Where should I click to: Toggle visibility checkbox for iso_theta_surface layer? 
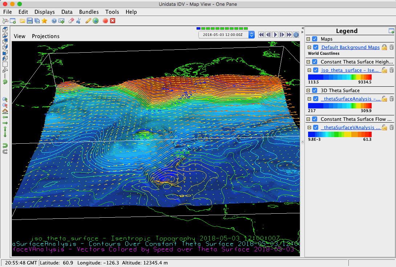tap(316, 70)
